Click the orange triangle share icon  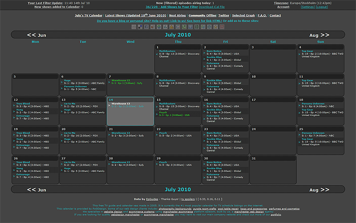pyautogui.click(x=171, y=27)
